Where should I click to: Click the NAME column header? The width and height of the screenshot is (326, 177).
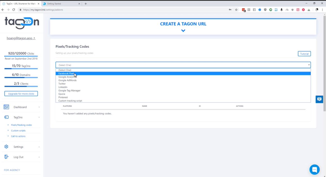click(x=145, y=106)
